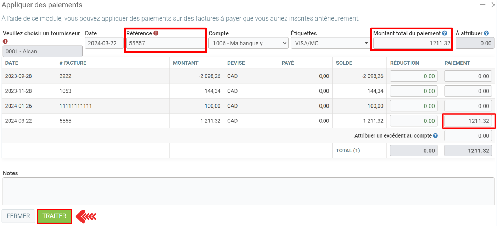Click the FERMER button

point(18,216)
